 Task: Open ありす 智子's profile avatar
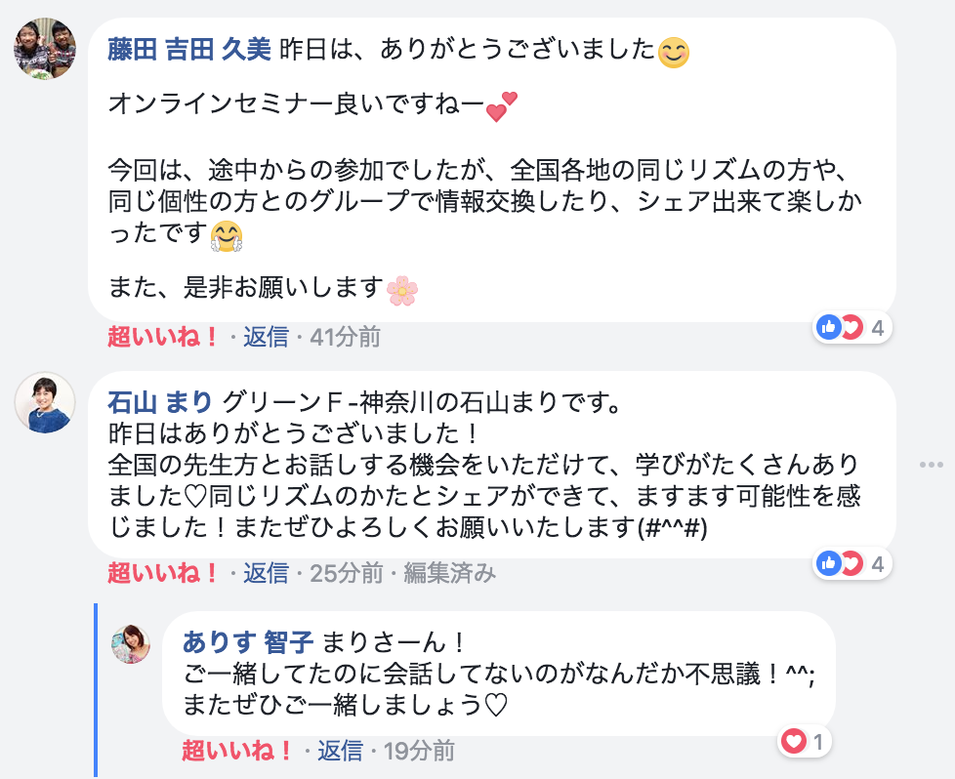pyautogui.click(x=131, y=644)
